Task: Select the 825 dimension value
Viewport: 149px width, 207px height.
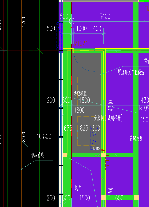Action: tap(84, 128)
